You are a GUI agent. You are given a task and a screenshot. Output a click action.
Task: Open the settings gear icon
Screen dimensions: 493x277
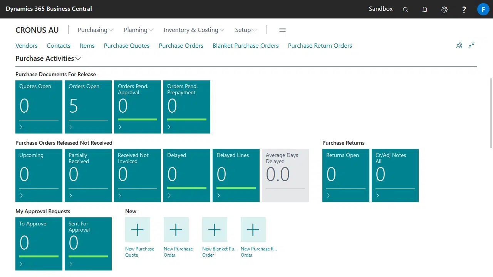pos(444,10)
